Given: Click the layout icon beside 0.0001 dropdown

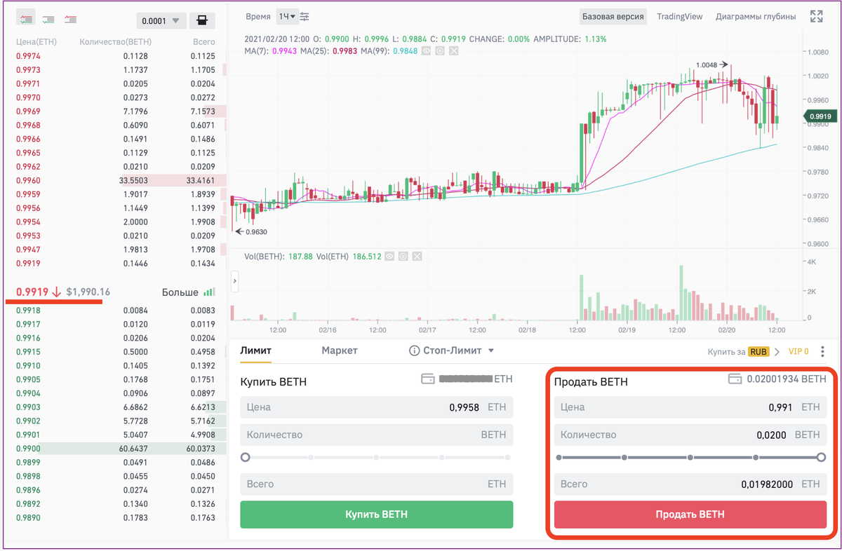Looking at the screenshot, I should point(203,21).
